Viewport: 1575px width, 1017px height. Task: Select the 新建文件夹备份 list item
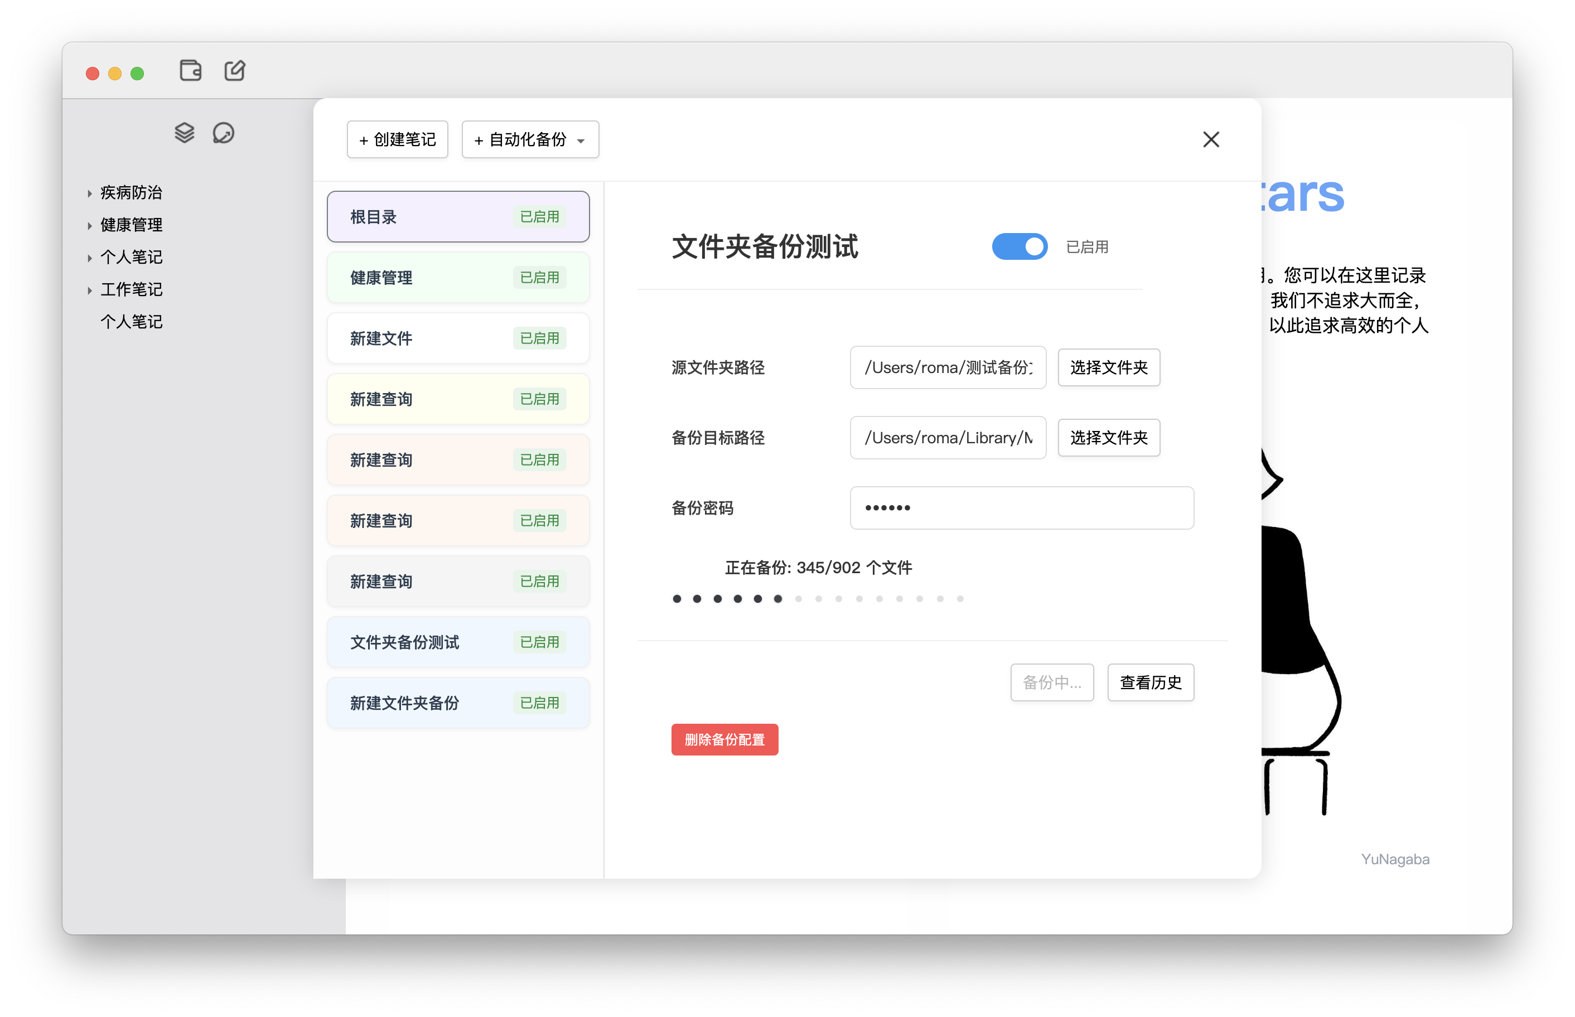coord(458,703)
